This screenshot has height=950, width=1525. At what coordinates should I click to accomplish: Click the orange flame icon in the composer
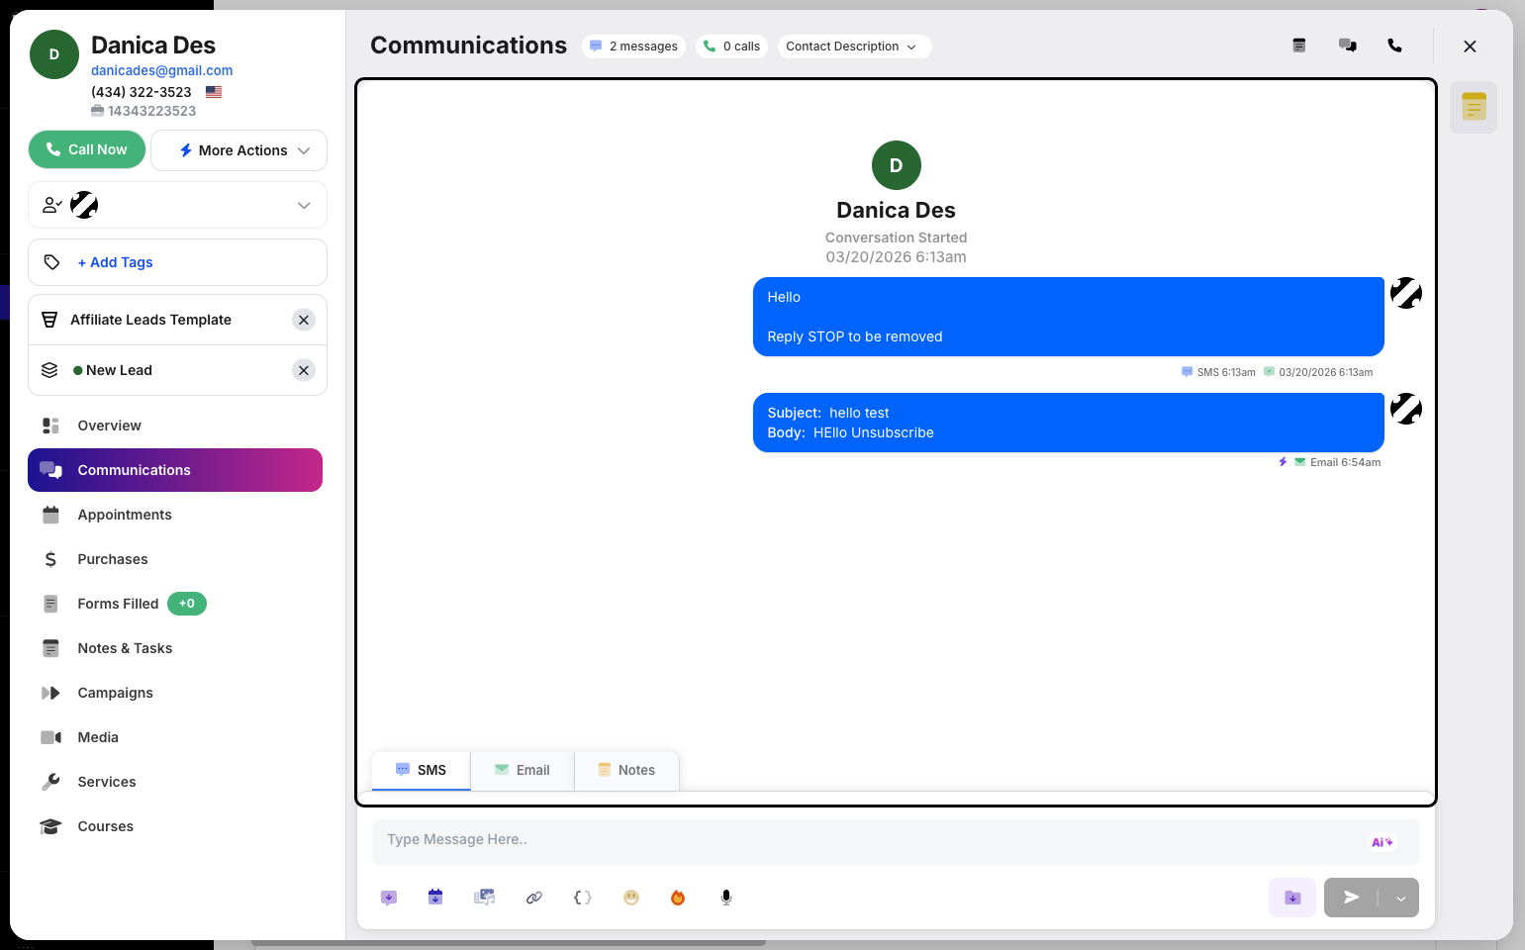point(678,898)
